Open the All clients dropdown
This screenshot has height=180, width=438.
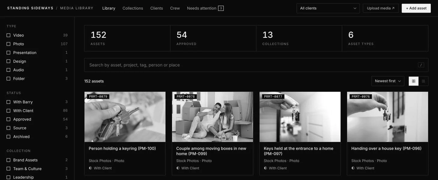pos(328,8)
